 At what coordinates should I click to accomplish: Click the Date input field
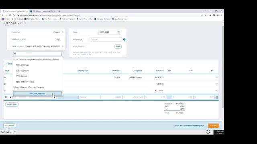coord(110,32)
